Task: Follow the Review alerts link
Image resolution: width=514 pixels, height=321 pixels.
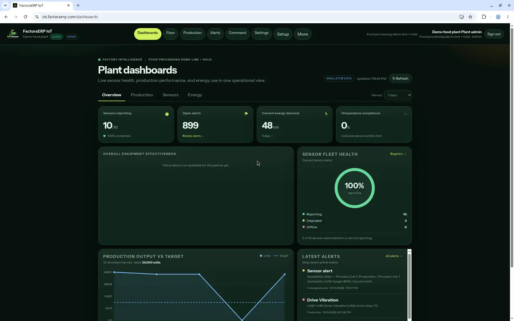Action: (x=193, y=136)
